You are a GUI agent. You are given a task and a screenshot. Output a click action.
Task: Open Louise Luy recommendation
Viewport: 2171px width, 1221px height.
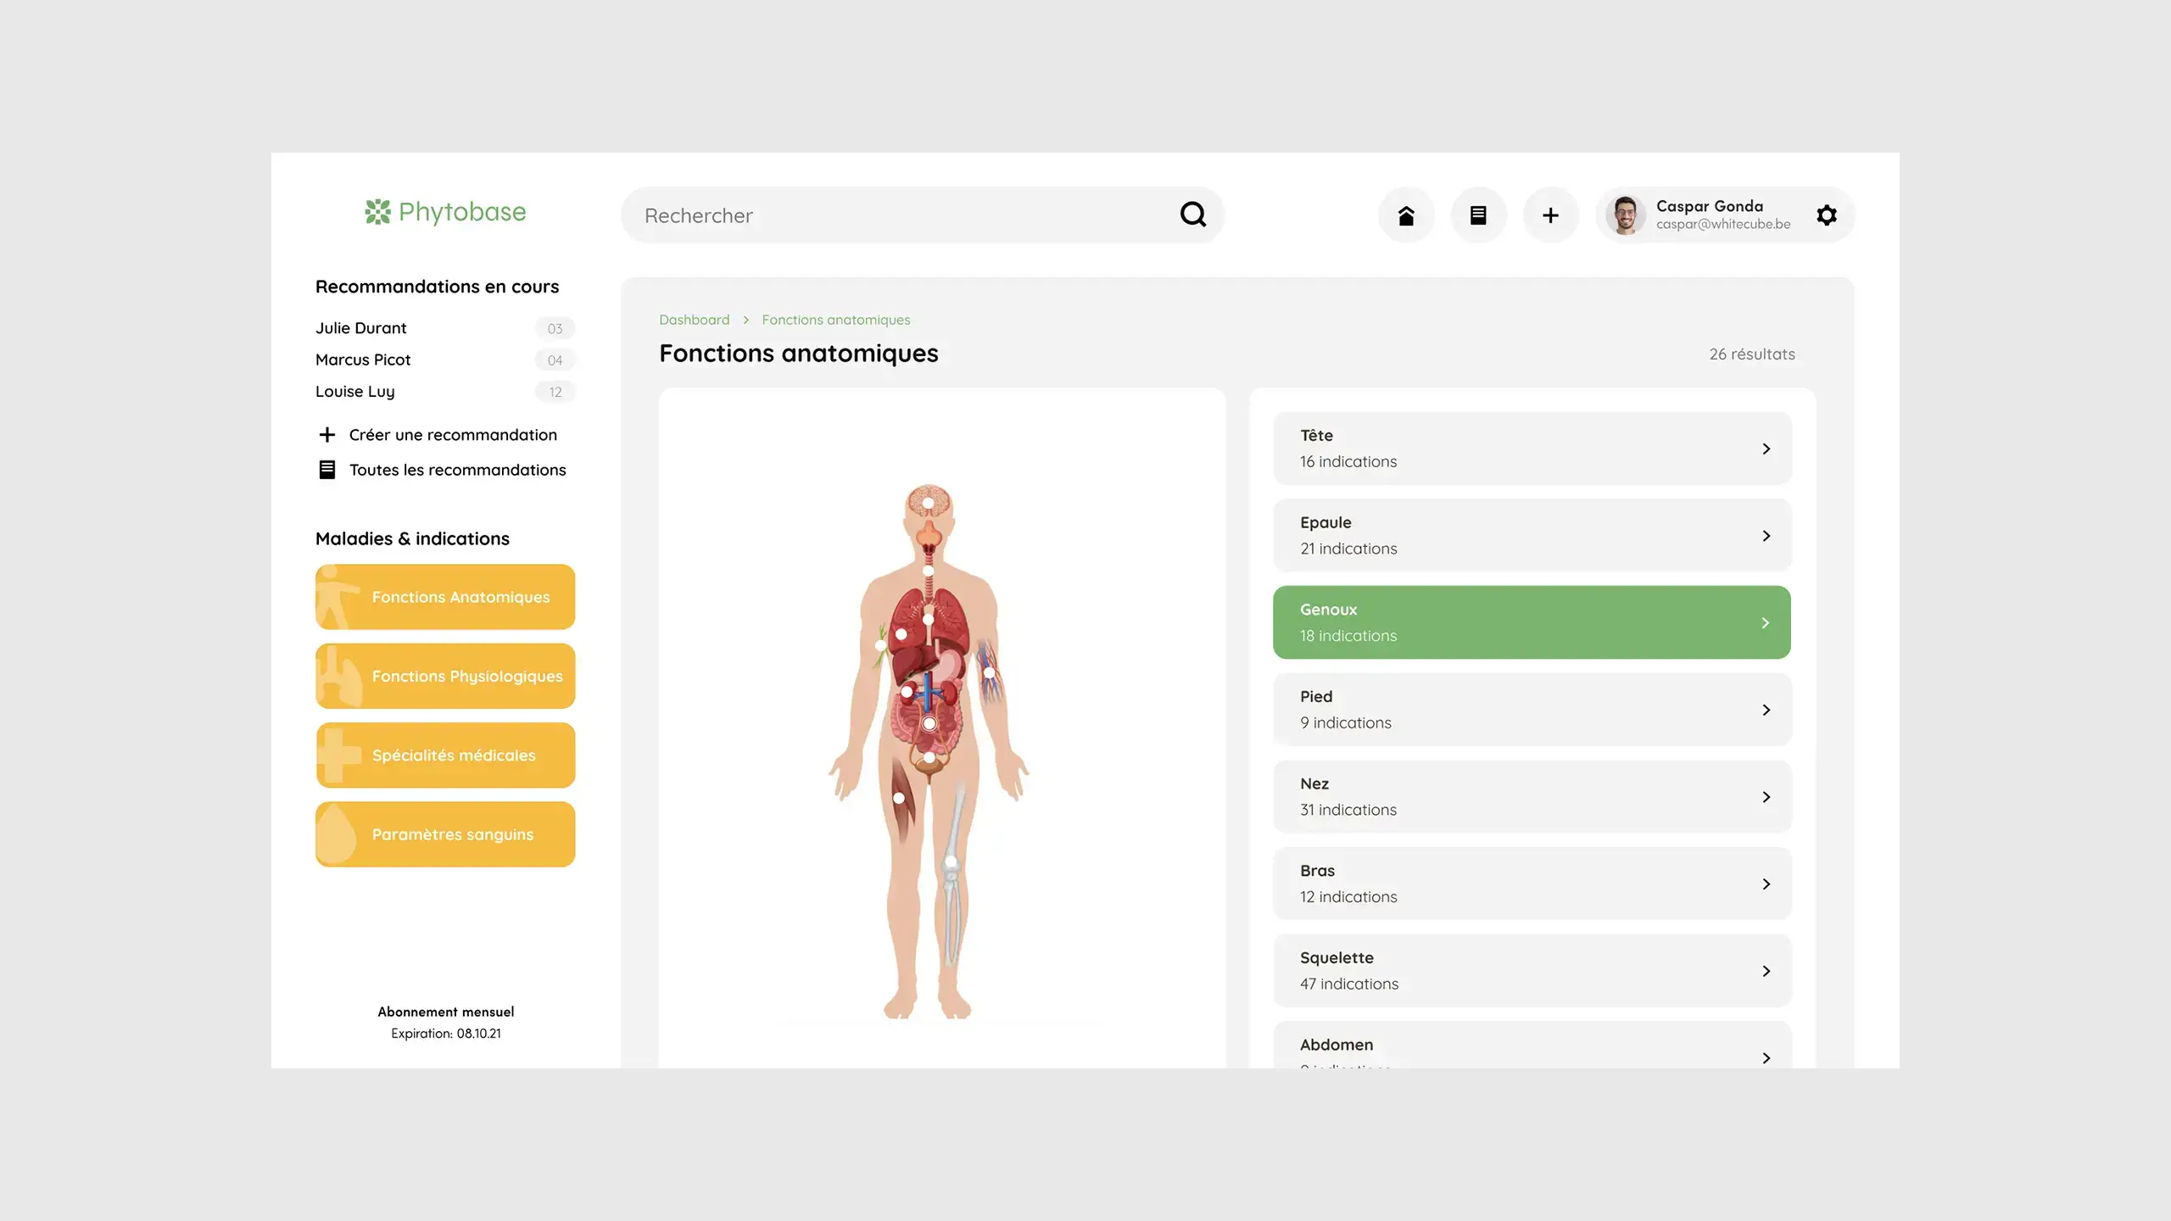[x=354, y=392]
